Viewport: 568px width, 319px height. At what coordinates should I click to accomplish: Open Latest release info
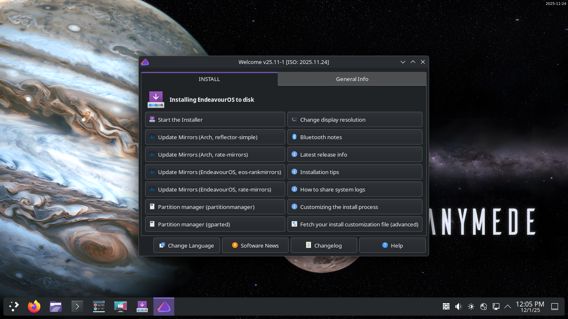coord(355,155)
